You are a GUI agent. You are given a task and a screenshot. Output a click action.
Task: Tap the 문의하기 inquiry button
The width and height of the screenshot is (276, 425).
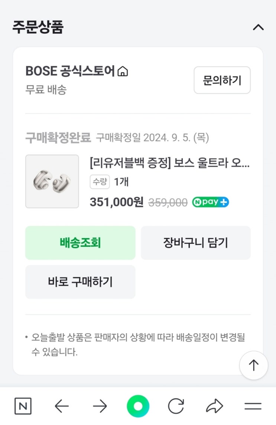tap(222, 80)
